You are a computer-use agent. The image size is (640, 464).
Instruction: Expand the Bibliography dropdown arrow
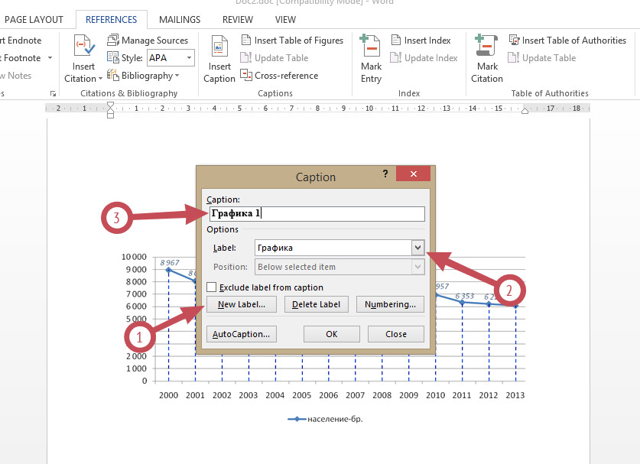[x=177, y=76]
